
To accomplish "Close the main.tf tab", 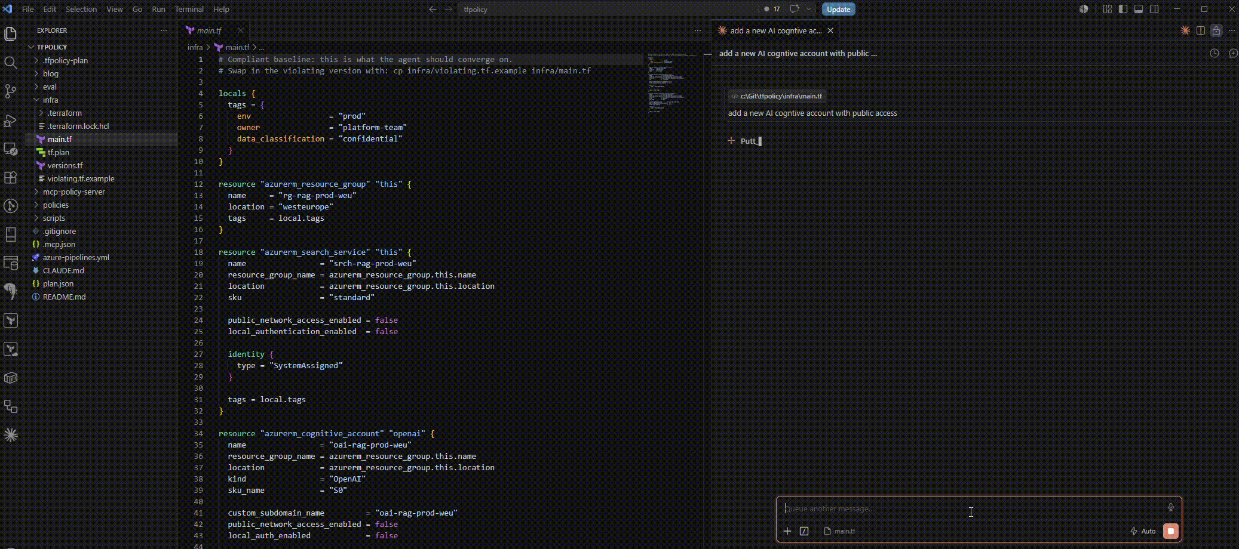I will coord(240,30).
